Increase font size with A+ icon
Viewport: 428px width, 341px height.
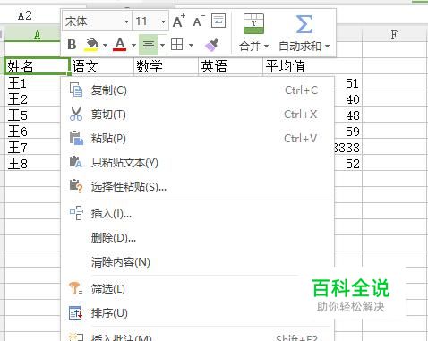coord(179,21)
